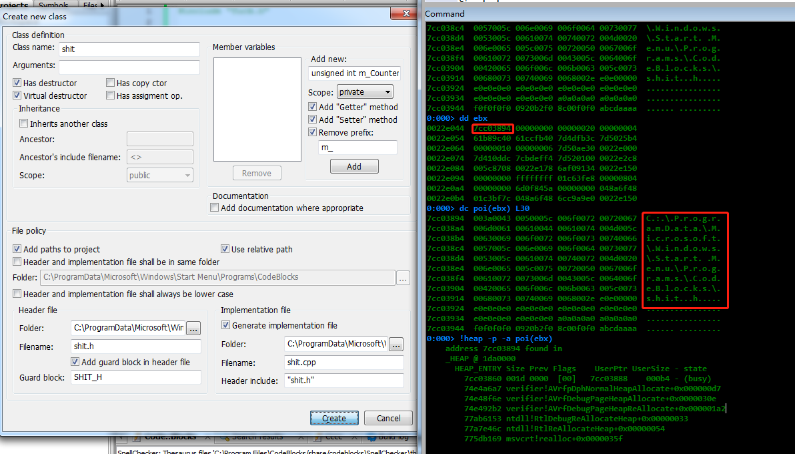
Task: Click the "!heap -p -a poi(ebx)" command line
Action: [490, 338]
